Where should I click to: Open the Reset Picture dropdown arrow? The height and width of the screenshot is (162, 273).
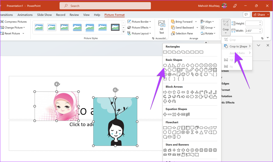click(x=23, y=34)
